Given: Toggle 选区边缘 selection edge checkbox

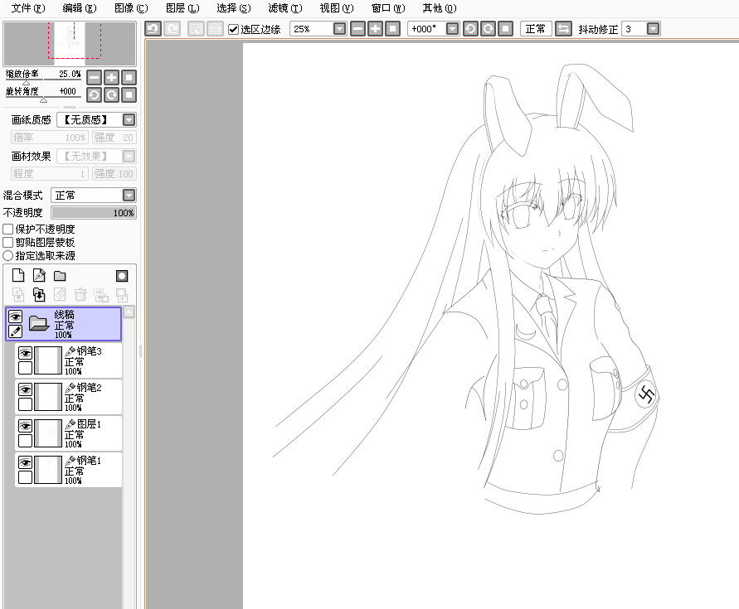Looking at the screenshot, I should coord(233,29).
